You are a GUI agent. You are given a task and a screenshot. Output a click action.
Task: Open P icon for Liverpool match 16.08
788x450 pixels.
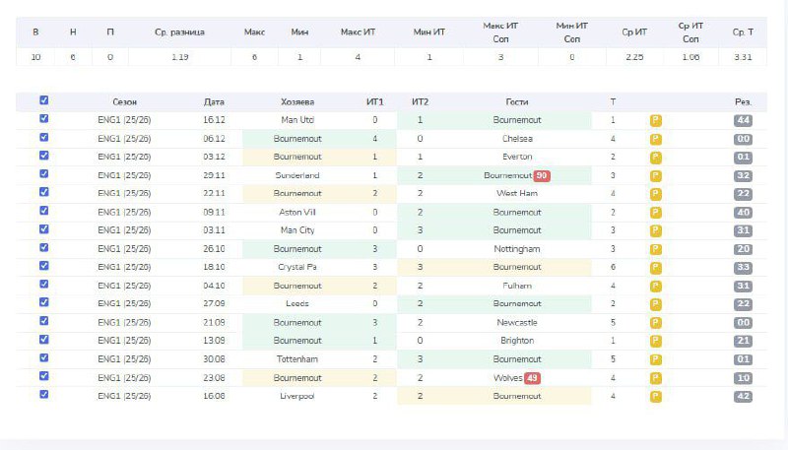click(655, 396)
